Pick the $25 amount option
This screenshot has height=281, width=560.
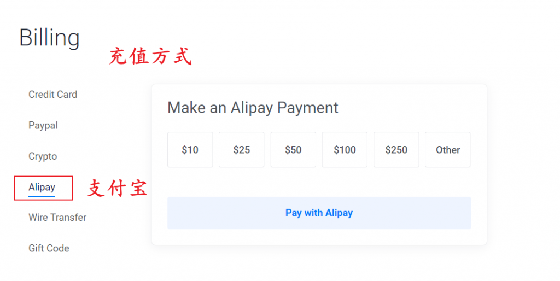tap(241, 150)
